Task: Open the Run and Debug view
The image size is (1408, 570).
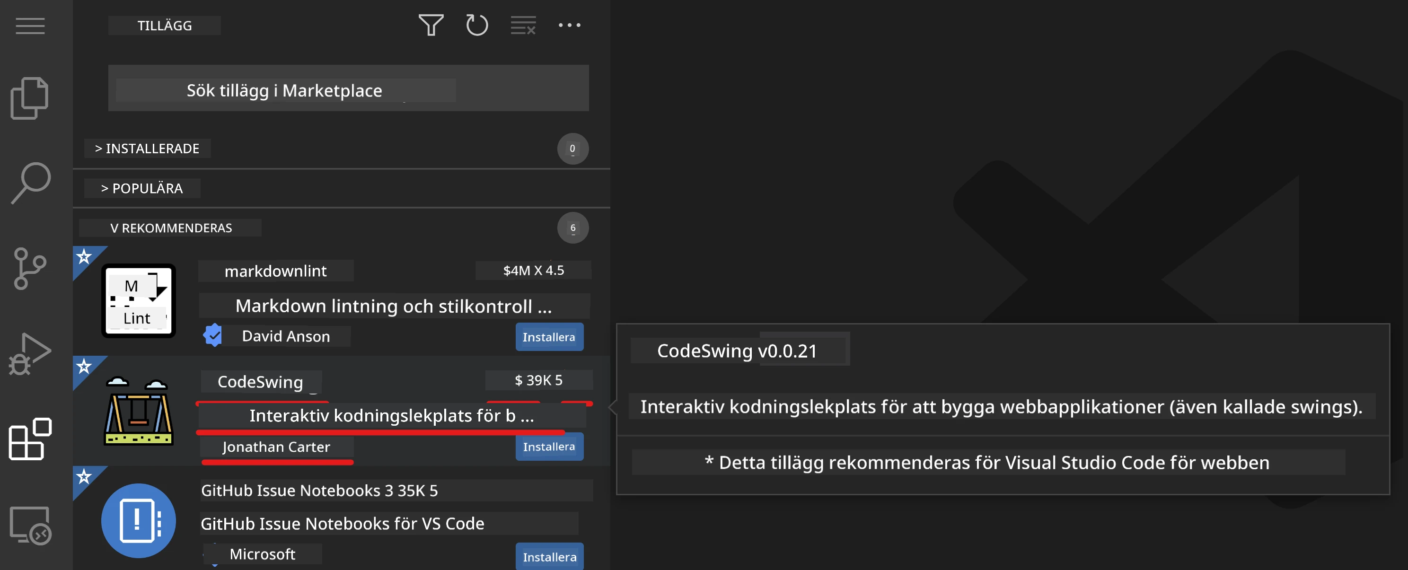Action: (29, 353)
